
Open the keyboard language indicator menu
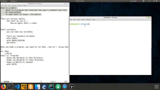click(149, 1)
